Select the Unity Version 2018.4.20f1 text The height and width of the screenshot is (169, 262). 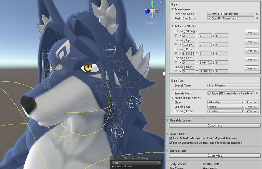pyautogui.click(x=211, y=164)
